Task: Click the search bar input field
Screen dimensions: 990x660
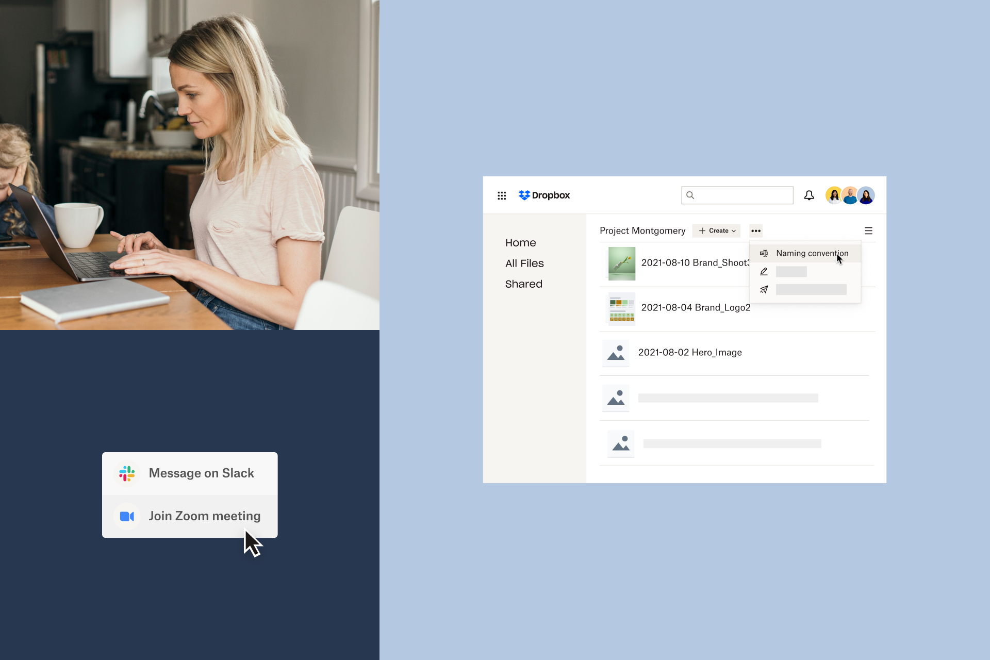Action: [737, 194]
